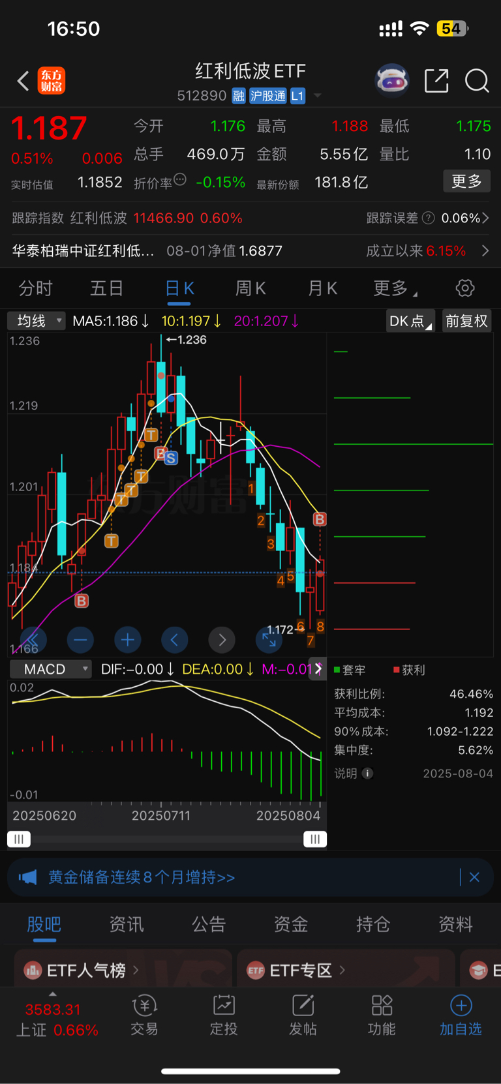
Task: Open the 股吧 forum tab
Action: click(44, 924)
